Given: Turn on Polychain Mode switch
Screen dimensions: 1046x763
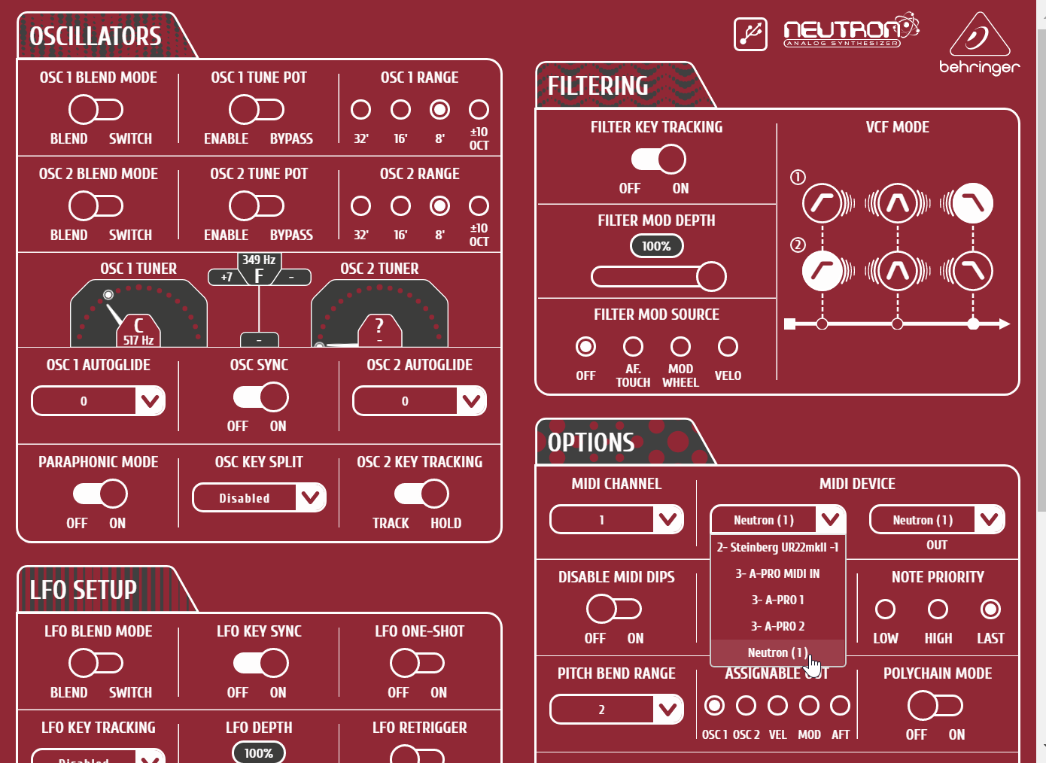Looking at the screenshot, I should [935, 706].
